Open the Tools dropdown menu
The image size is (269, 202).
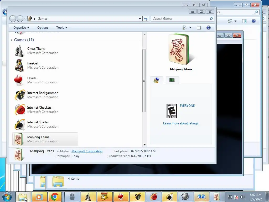(x=61, y=28)
